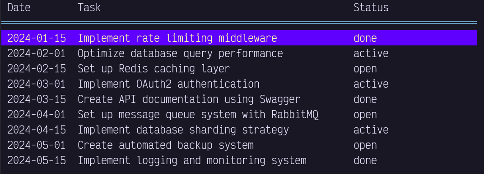The height and width of the screenshot is (174, 484).
Task: Select Implement database sharding strategy row
Action: click(239, 130)
